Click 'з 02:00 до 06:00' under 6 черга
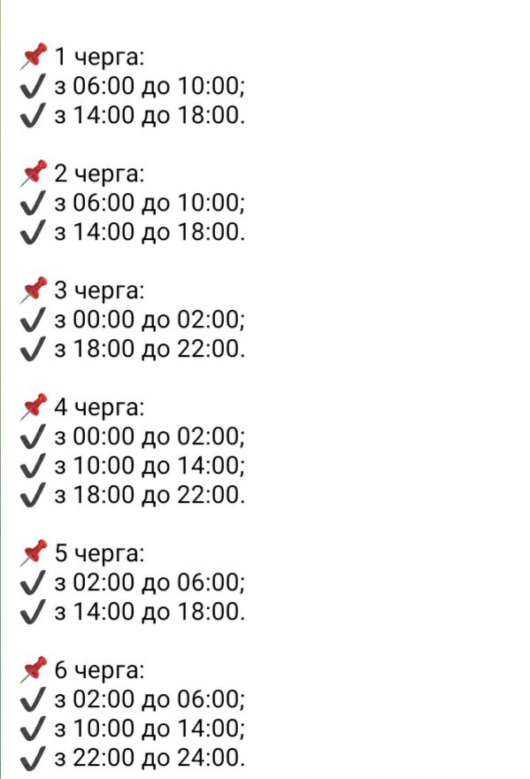The width and height of the screenshot is (530, 779). pyautogui.click(x=150, y=699)
